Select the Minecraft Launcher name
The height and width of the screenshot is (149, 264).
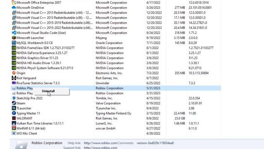[x=30, y=38]
